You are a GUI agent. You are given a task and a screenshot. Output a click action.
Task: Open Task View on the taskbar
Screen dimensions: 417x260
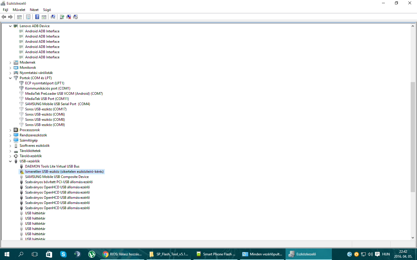pos(35,254)
